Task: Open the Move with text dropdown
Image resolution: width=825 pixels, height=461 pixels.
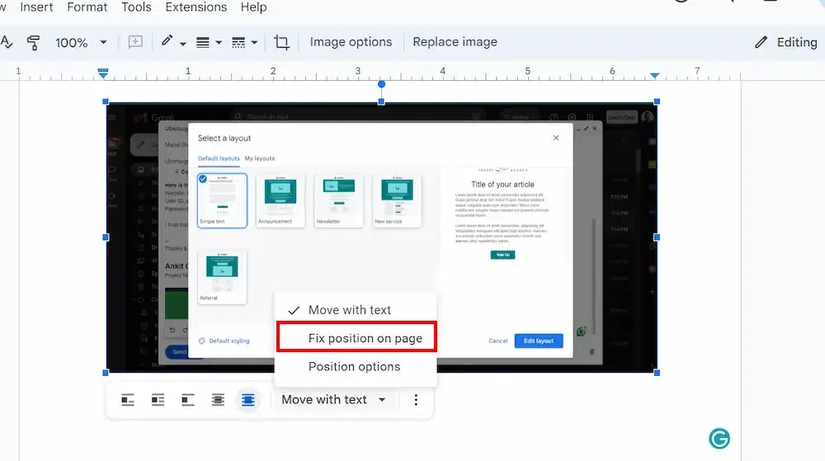Action: pos(333,400)
